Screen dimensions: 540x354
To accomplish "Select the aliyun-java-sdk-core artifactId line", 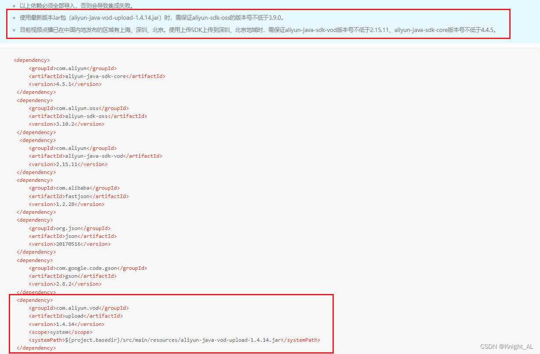I will coord(97,76).
